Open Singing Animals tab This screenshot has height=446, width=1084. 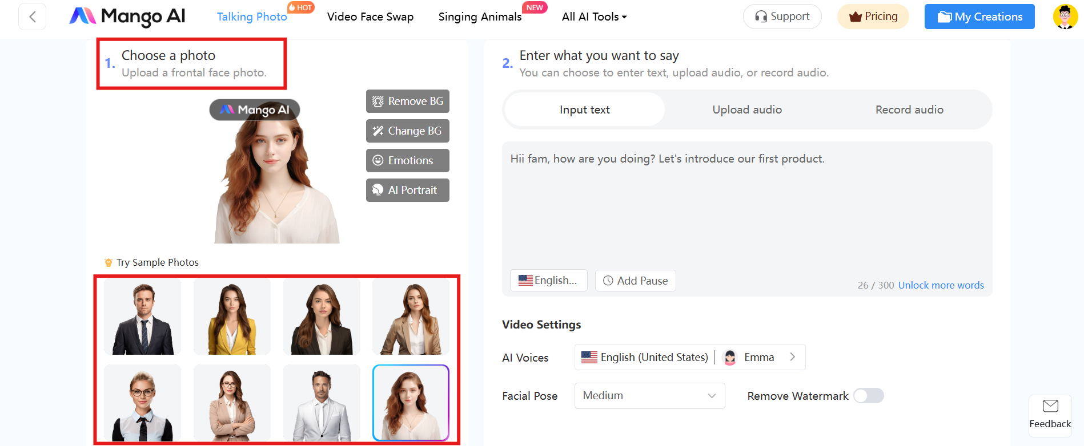pyautogui.click(x=480, y=17)
